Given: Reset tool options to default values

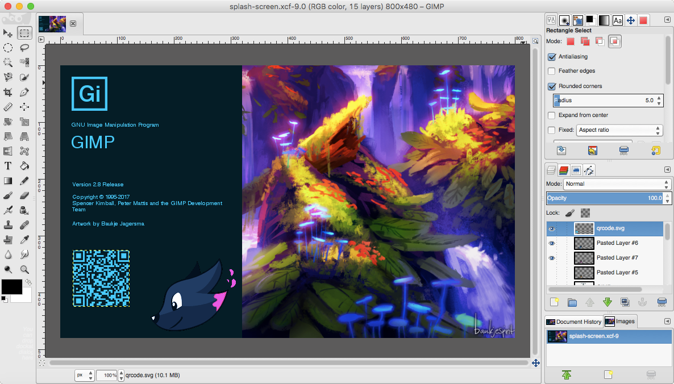Looking at the screenshot, I should [x=655, y=151].
